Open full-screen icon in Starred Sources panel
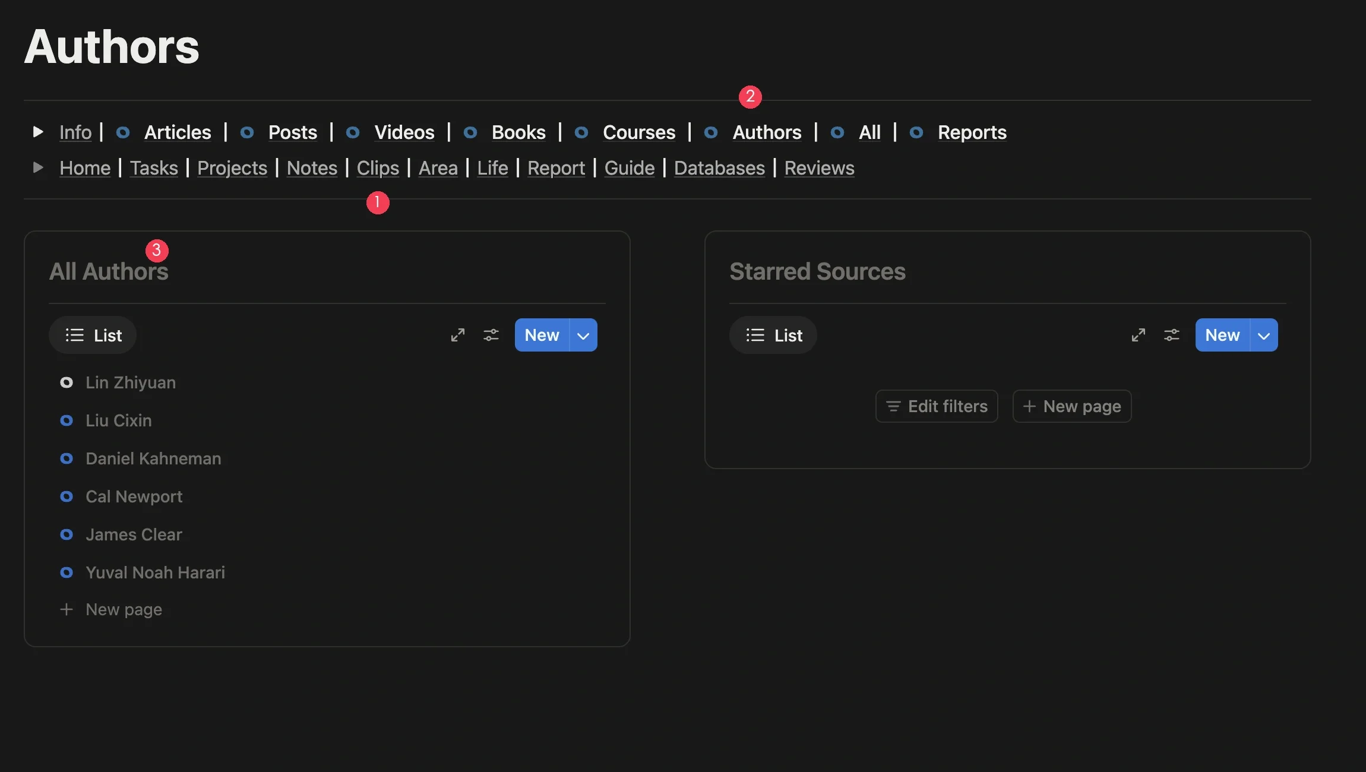This screenshot has height=772, width=1366. (1138, 335)
